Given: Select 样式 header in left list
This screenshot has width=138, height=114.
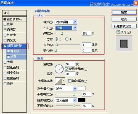Looking at the screenshot, I should [14, 13].
